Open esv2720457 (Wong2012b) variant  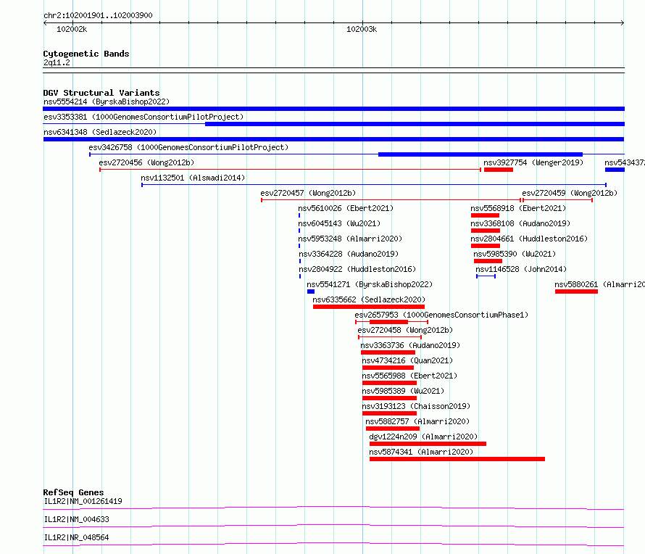(x=308, y=193)
